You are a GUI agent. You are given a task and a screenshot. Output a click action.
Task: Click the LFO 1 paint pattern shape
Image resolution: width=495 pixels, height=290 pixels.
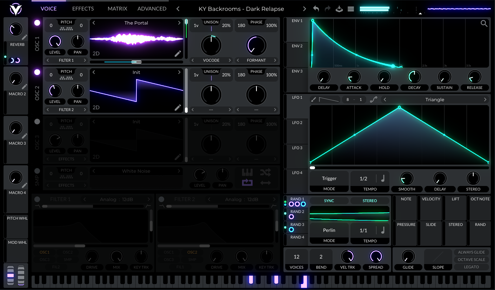329,100
